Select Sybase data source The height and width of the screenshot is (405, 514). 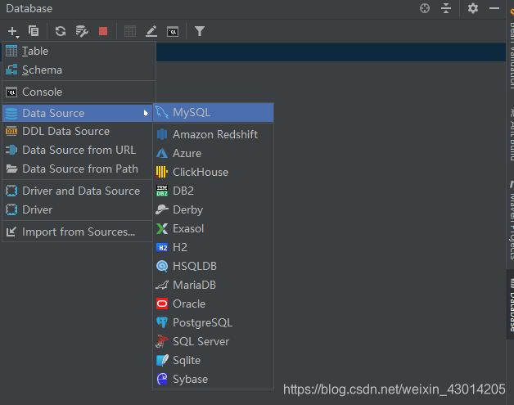[x=213, y=380]
